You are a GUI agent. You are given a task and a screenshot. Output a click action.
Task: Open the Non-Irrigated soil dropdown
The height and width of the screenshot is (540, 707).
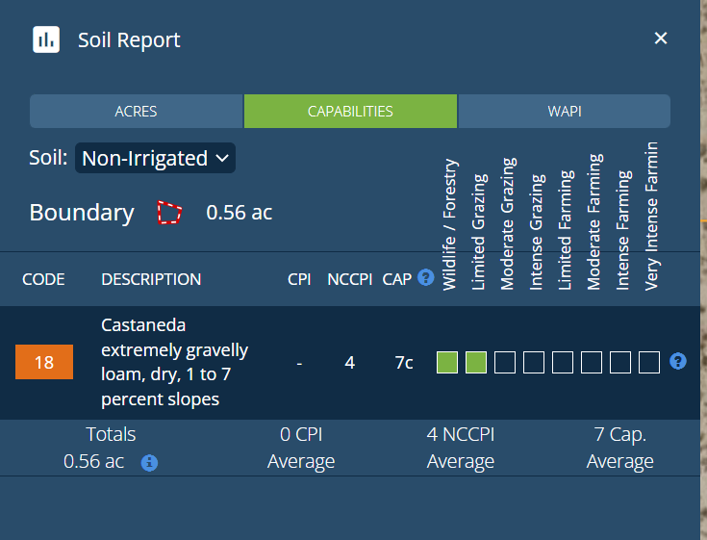[x=155, y=158]
